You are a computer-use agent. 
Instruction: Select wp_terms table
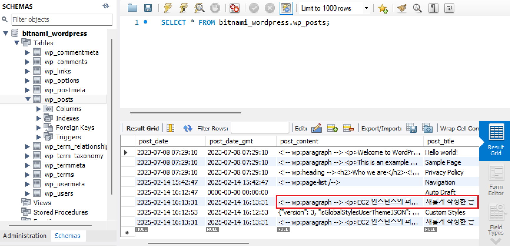point(59,175)
